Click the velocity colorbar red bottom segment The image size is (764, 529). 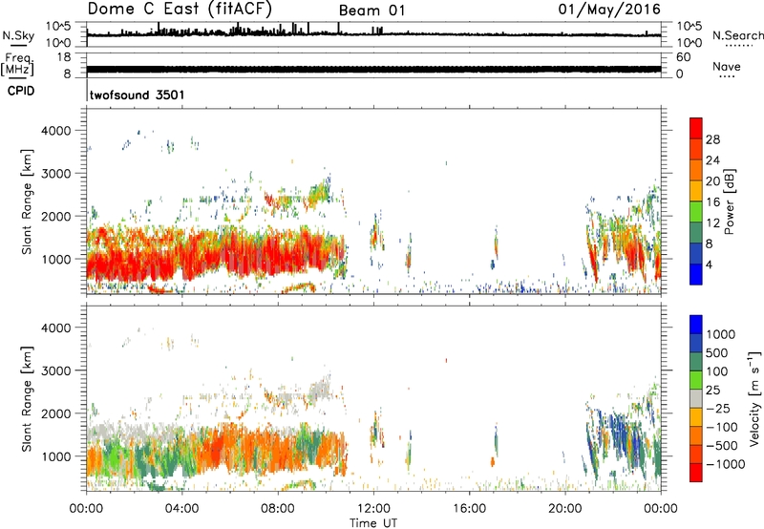point(696,473)
